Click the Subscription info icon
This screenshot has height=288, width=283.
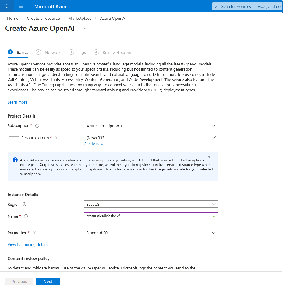coord(37,126)
